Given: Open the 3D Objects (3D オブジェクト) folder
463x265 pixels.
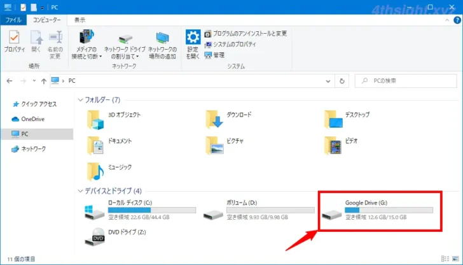Looking at the screenshot, I should tap(114, 120).
